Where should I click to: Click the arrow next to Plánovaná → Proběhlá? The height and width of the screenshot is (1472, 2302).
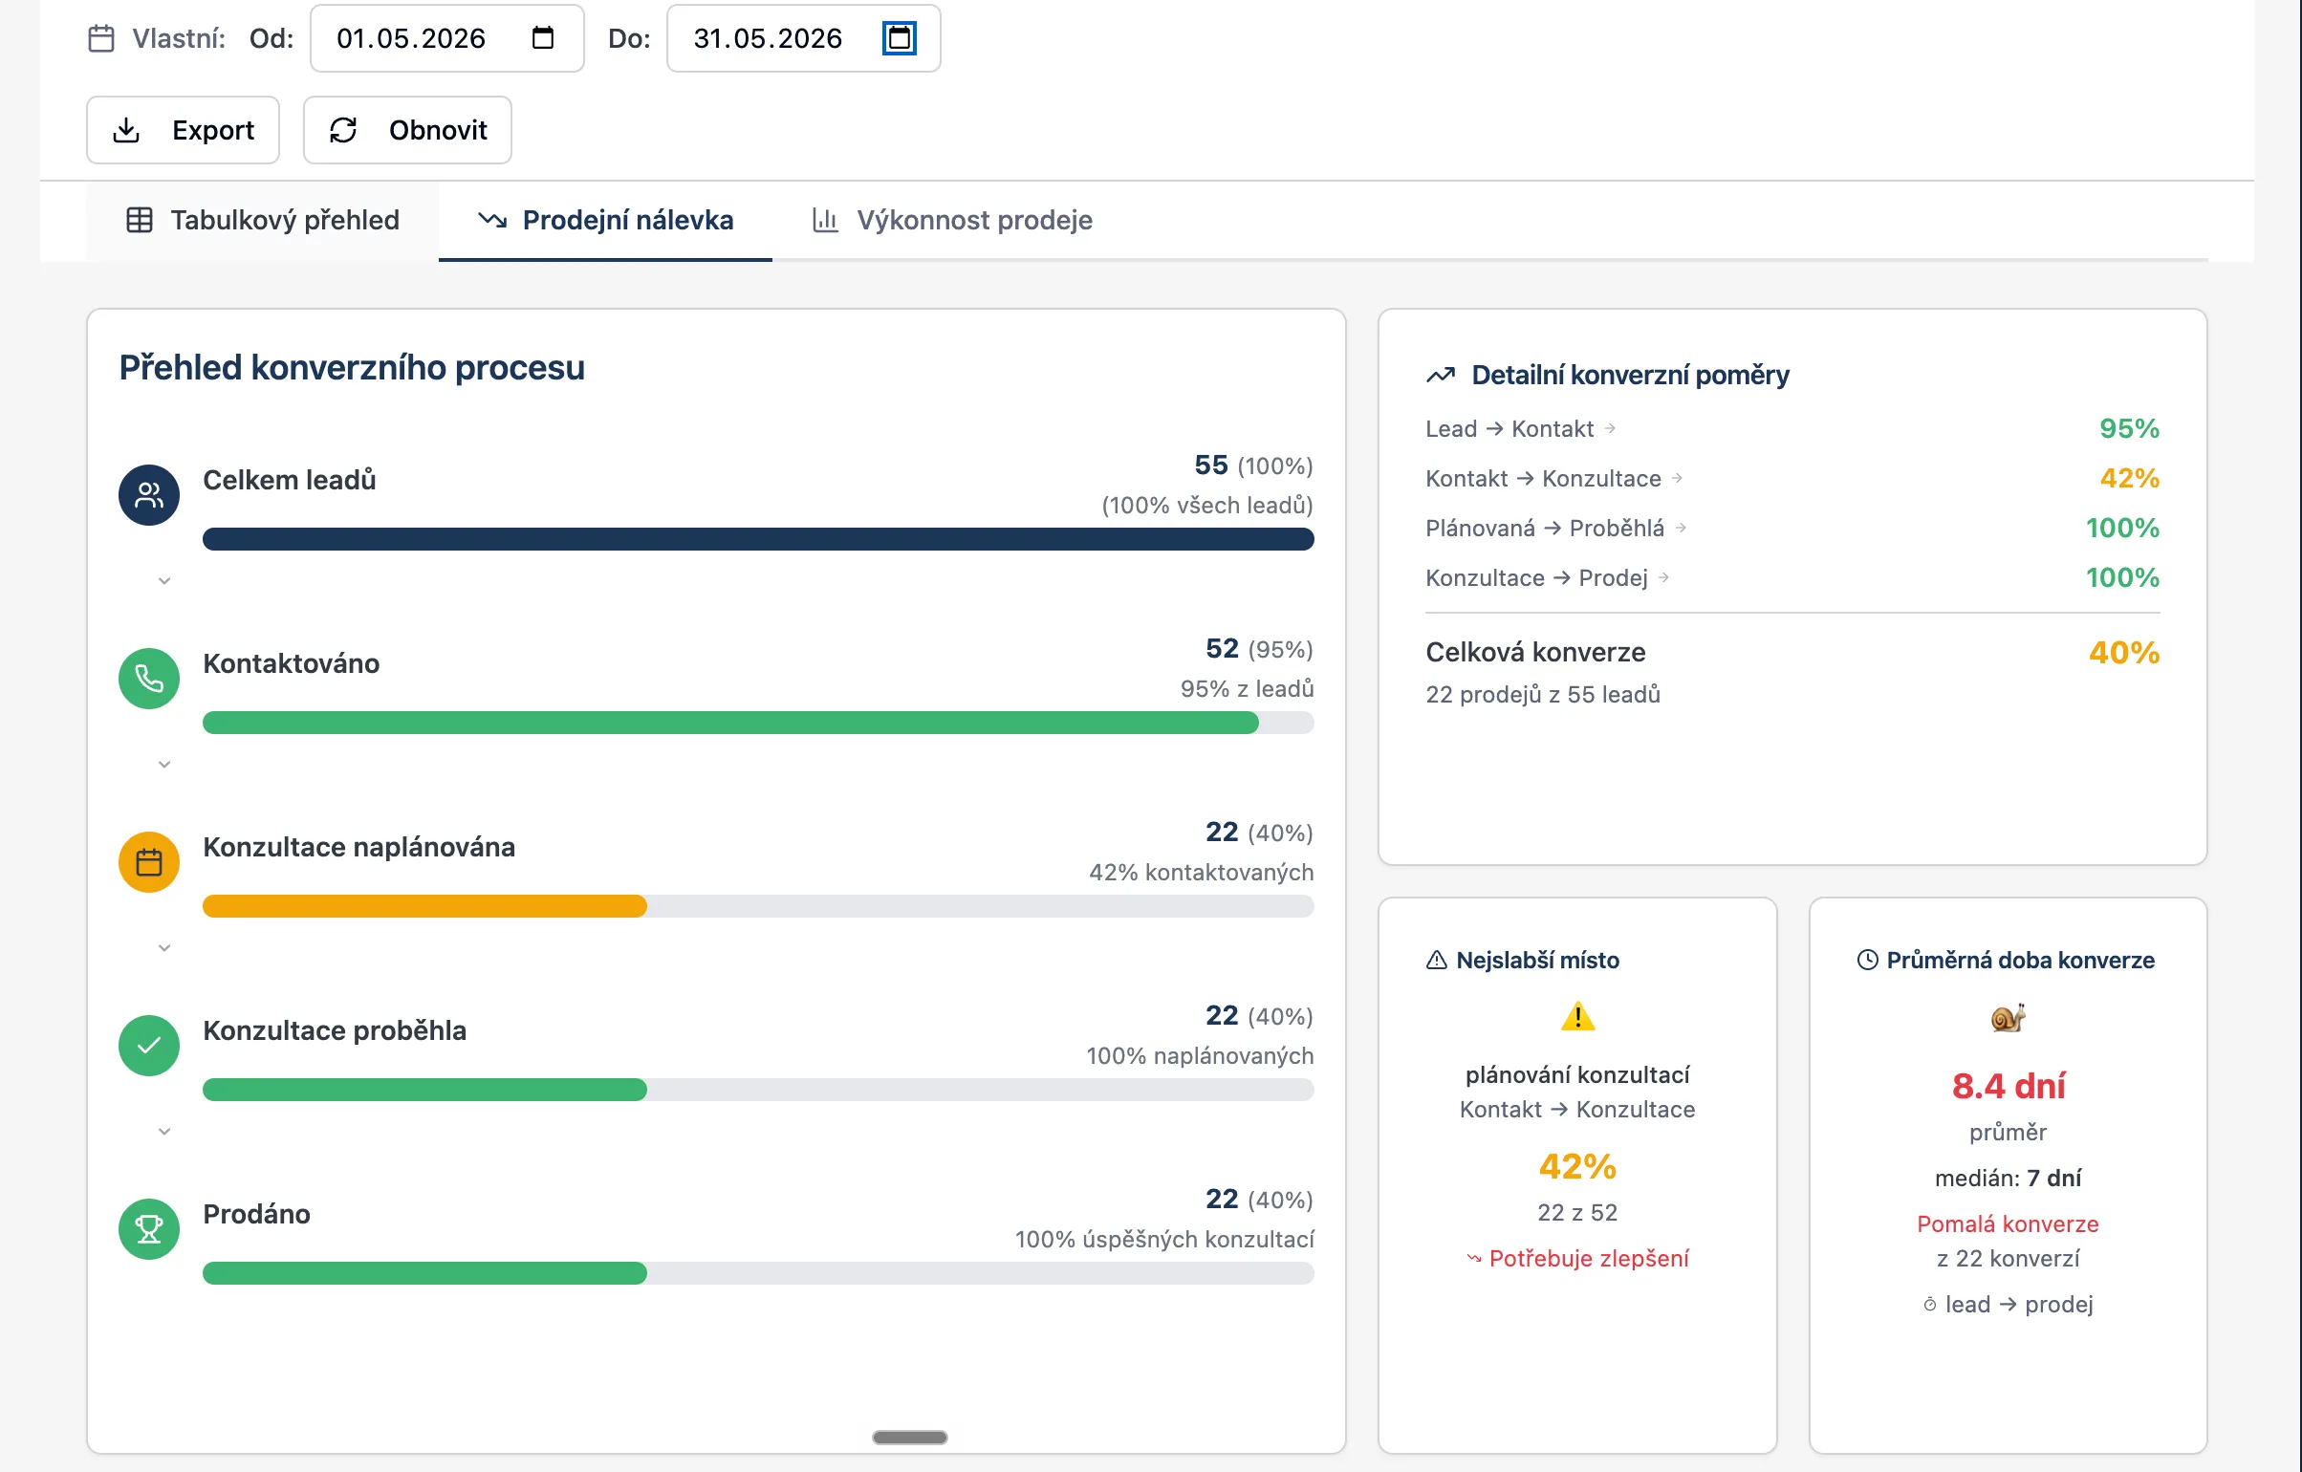(x=1681, y=529)
